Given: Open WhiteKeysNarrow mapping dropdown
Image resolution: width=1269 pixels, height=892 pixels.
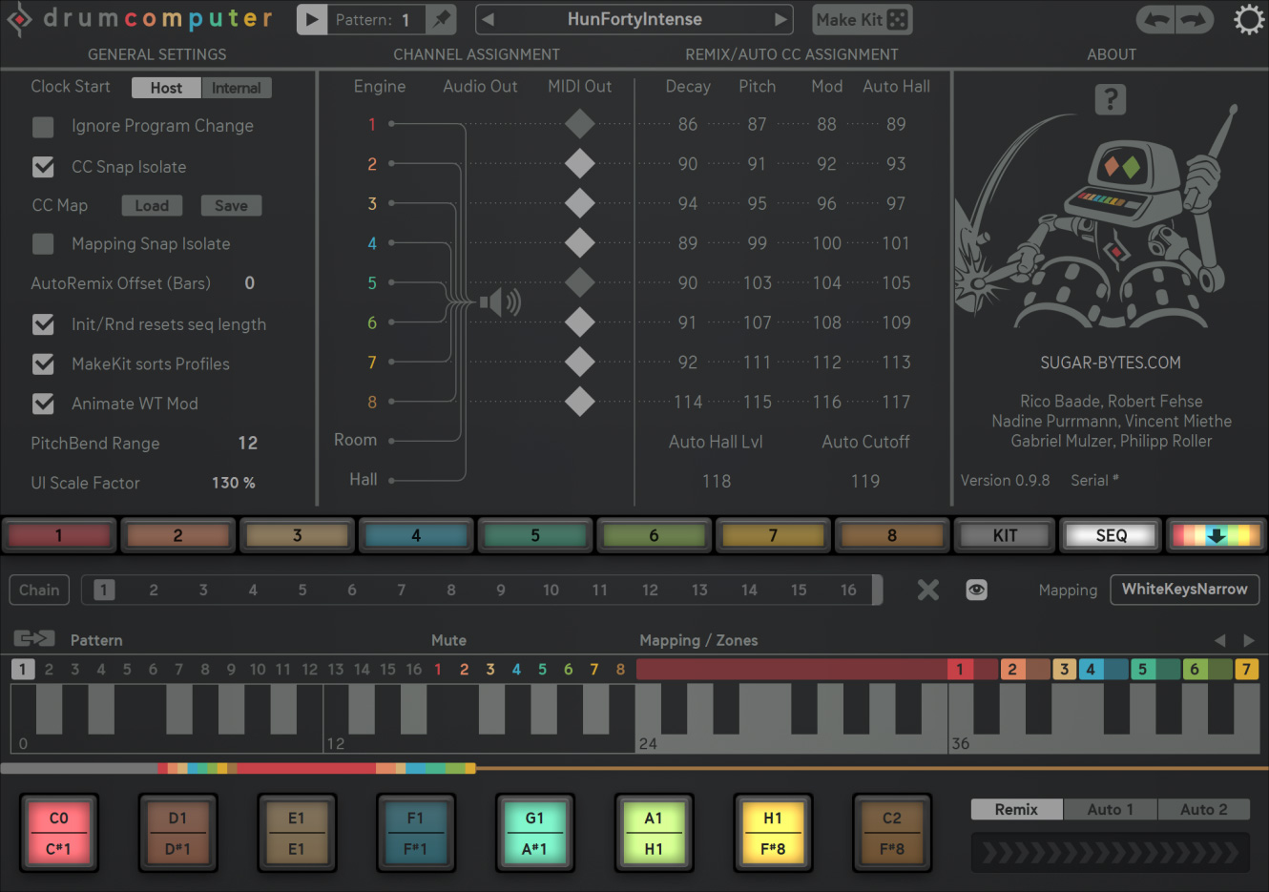Looking at the screenshot, I should click(x=1184, y=590).
